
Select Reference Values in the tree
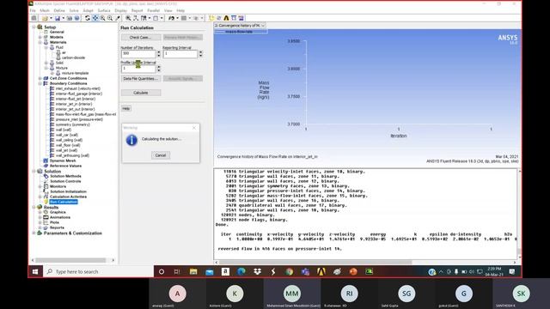click(65, 166)
